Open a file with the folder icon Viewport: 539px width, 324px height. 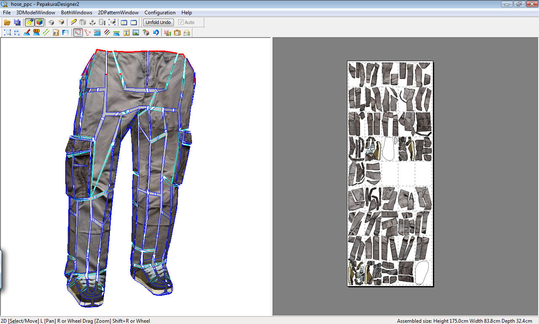pyautogui.click(x=7, y=22)
